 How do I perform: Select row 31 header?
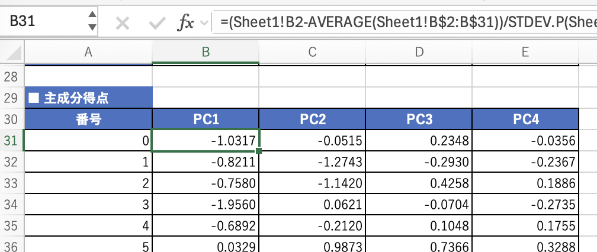[11, 141]
